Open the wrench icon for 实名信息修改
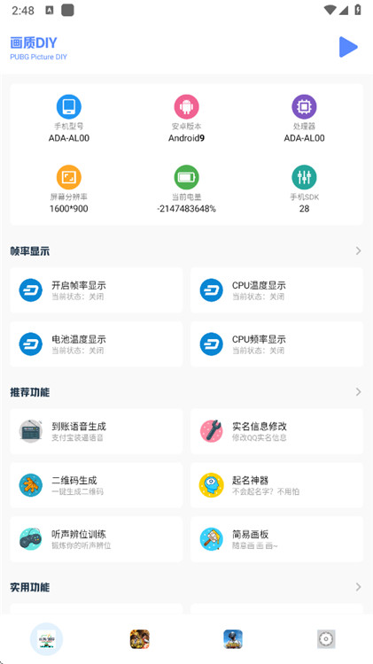 [x=212, y=431]
